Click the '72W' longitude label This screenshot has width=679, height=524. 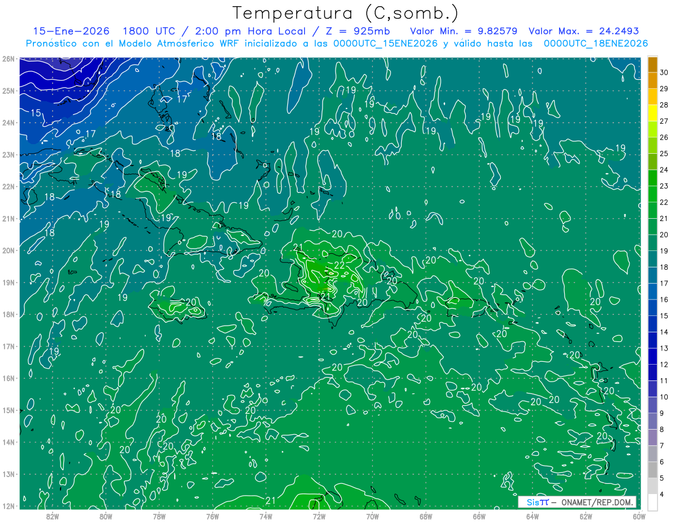pos(319,517)
